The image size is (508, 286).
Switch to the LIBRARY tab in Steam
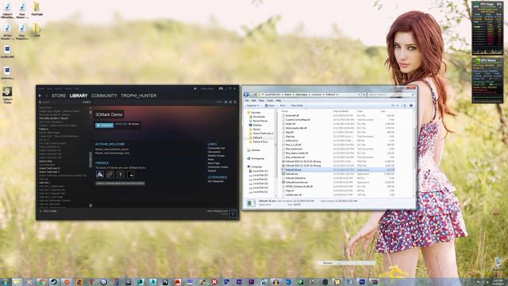79,95
